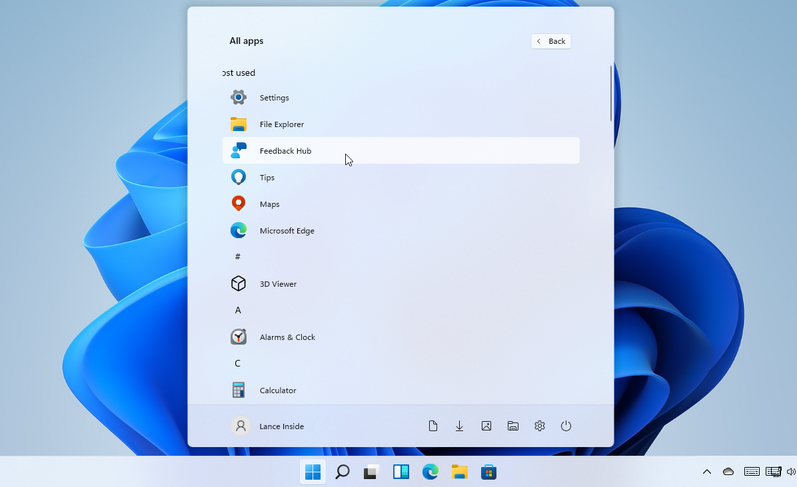Screen dimensions: 797x487
Task: Click the partly cut off Most used heading
Action: pos(239,73)
